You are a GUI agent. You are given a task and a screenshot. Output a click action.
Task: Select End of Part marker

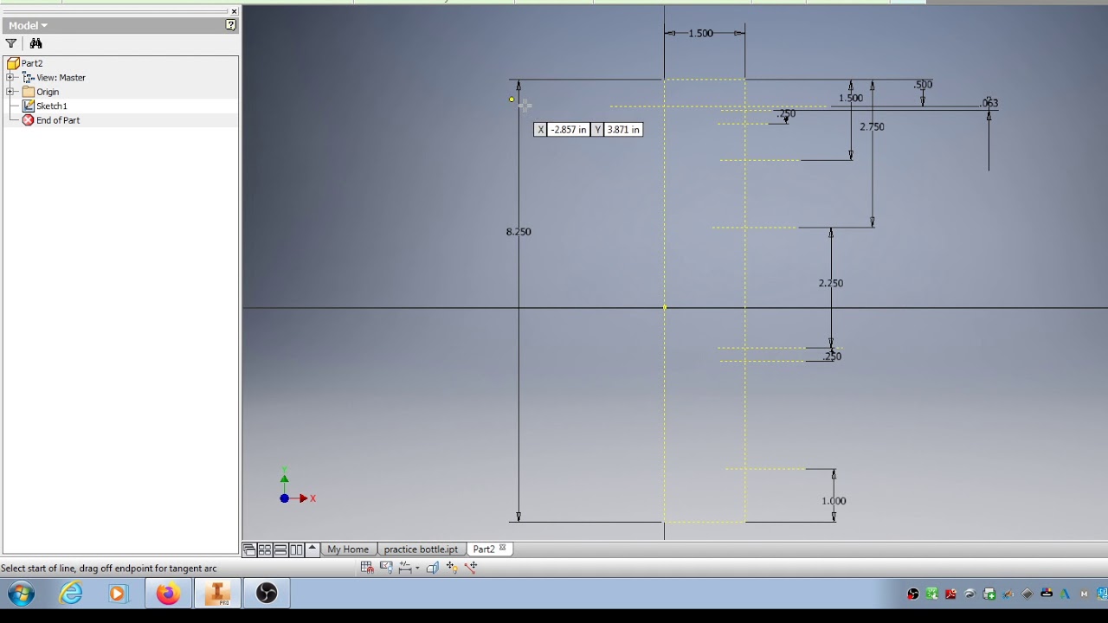coord(51,120)
